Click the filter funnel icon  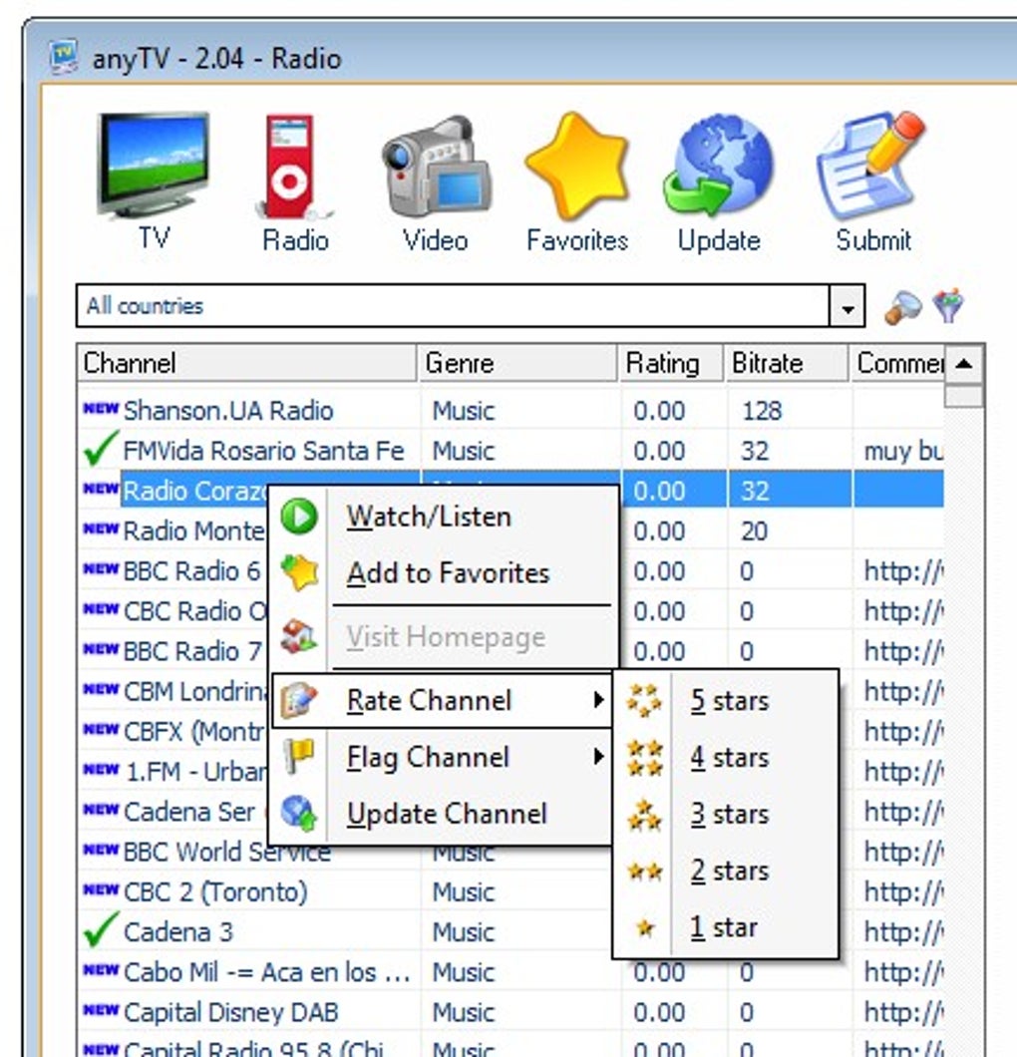pyautogui.click(x=948, y=305)
